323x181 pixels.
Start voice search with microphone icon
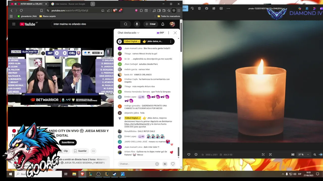coord(137,24)
